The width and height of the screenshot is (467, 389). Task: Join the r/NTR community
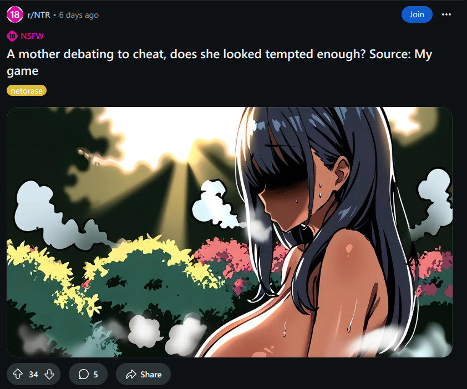[417, 14]
